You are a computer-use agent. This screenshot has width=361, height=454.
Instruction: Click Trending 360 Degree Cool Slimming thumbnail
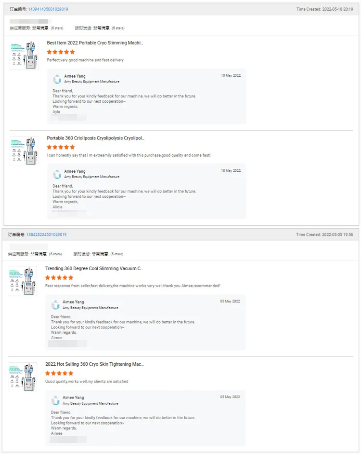pos(22,281)
